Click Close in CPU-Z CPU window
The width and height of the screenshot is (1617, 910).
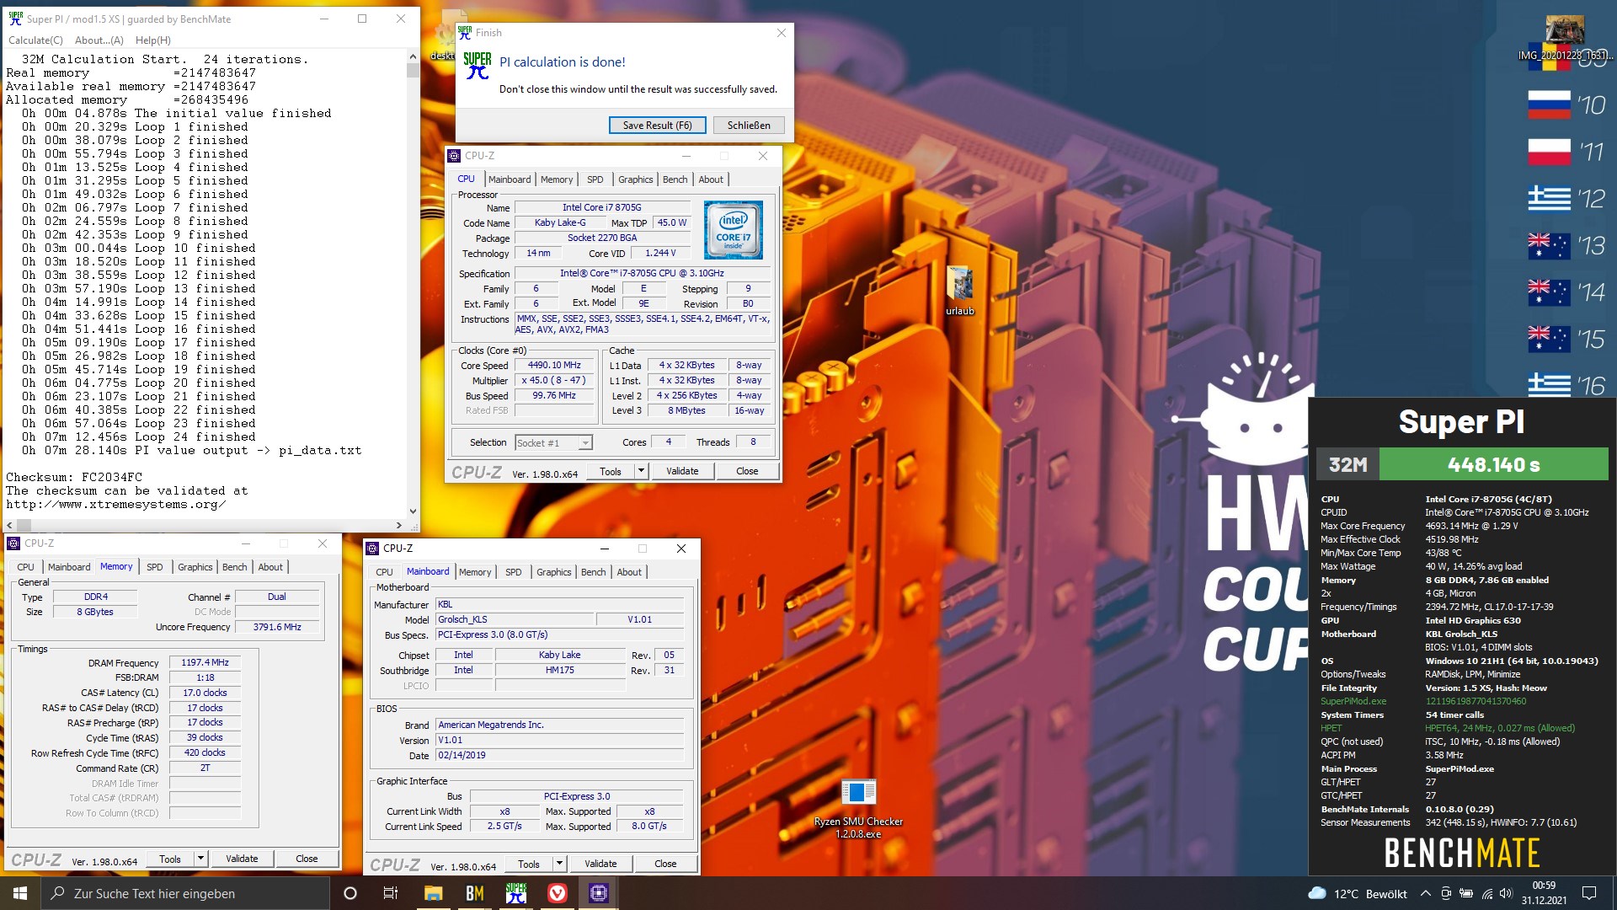747,471
